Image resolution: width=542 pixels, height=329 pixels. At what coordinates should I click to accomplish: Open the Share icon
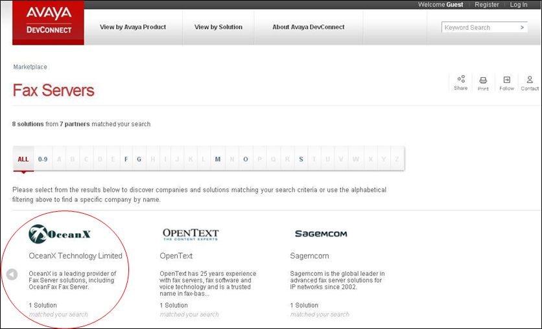pos(461,82)
